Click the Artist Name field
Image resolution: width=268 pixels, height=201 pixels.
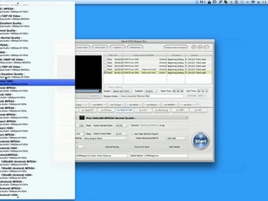point(166,155)
